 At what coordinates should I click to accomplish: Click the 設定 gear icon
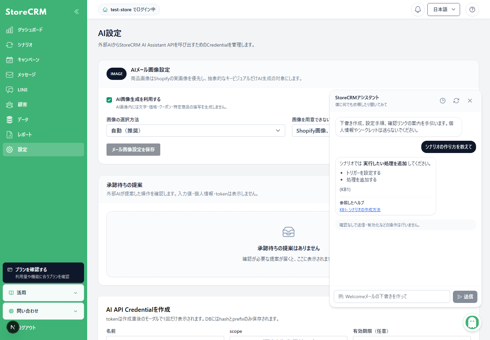(x=10, y=150)
